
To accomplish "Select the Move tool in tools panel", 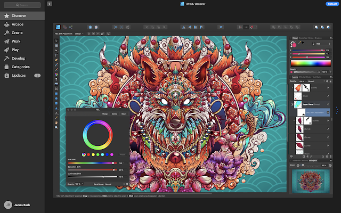I will (x=56, y=40).
